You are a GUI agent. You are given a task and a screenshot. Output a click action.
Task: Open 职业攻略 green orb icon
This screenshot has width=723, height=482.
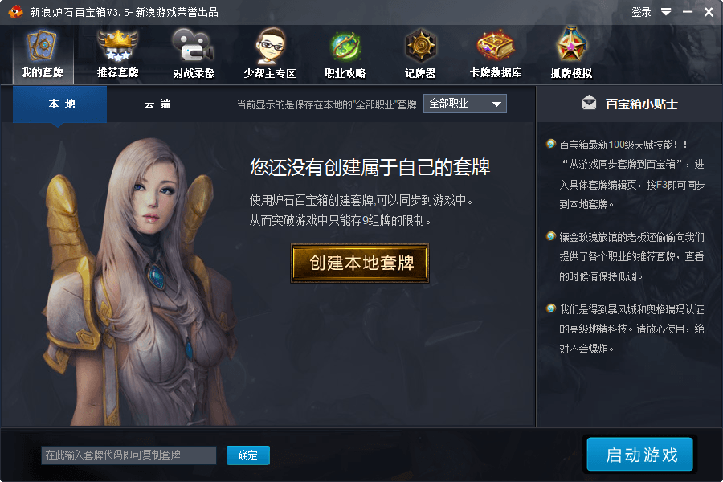(345, 46)
